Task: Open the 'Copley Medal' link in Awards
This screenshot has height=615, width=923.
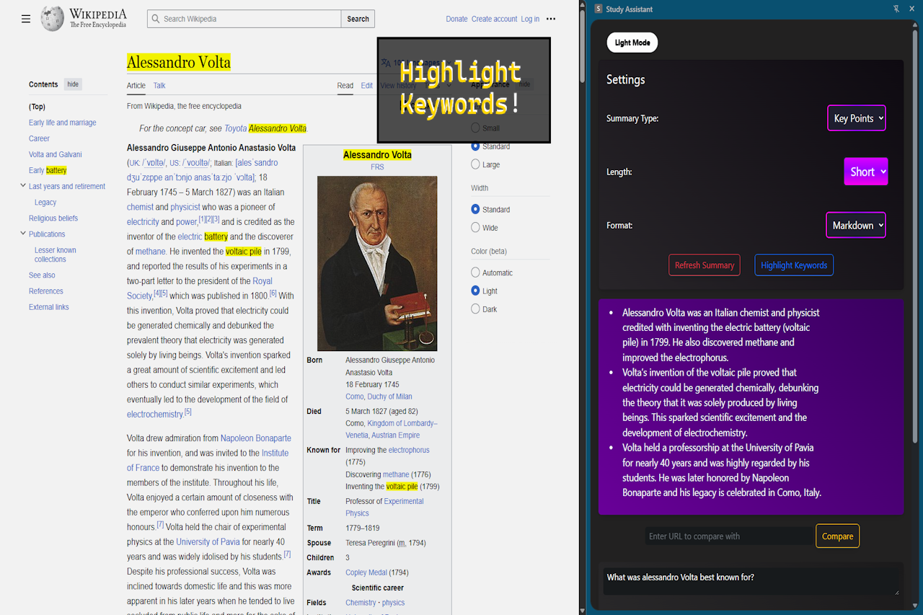Action: pos(366,572)
